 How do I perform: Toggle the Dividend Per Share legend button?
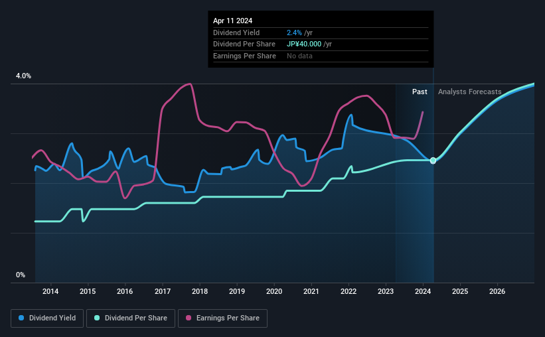coord(131,318)
